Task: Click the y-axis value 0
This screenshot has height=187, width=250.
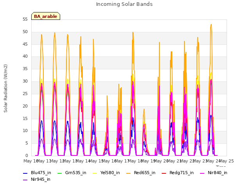Action: pyautogui.click(x=27, y=156)
